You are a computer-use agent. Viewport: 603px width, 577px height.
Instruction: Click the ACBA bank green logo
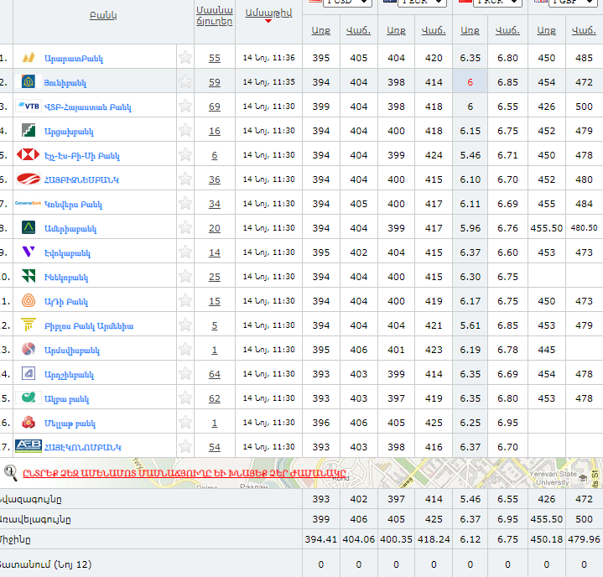tap(29, 398)
